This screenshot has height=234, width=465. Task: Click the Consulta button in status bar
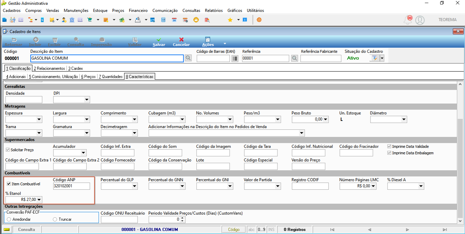27,230
